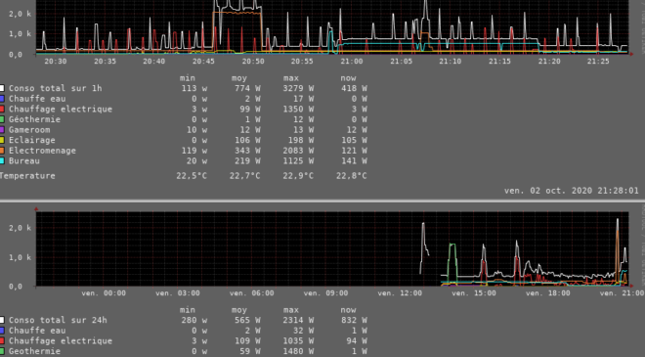Click the average temperature '22,7°C'

click(x=244, y=176)
